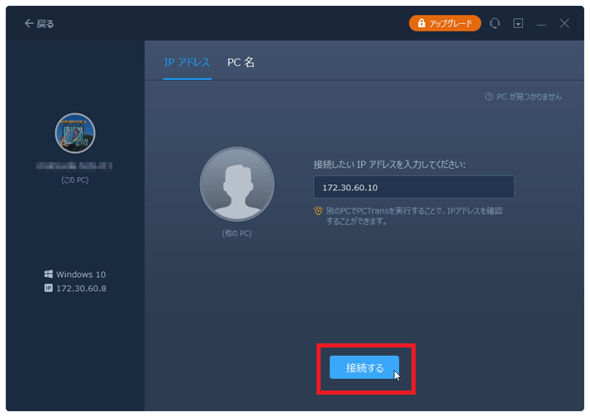Switch to the PC 名 tab
Image resolution: width=590 pixels, height=417 pixels.
(241, 63)
